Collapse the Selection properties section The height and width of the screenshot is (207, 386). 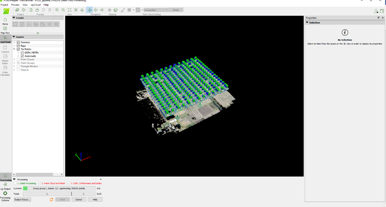(307, 22)
